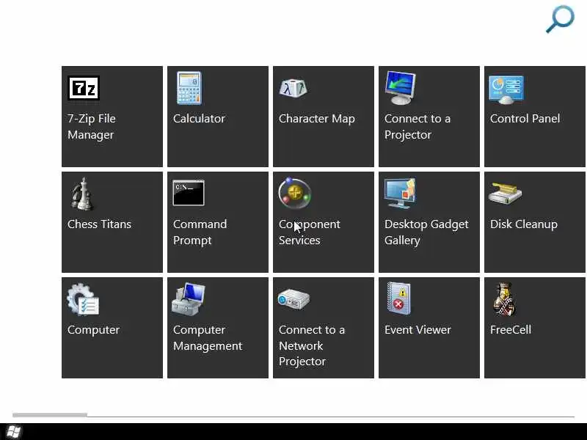The height and width of the screenshot is (440, 587).
Task: Click the '7-Zip File Manager' label
Action: (x=92, y=126)
